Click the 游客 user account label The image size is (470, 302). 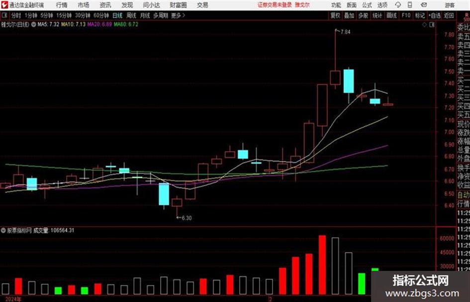[x=450, y=5]
